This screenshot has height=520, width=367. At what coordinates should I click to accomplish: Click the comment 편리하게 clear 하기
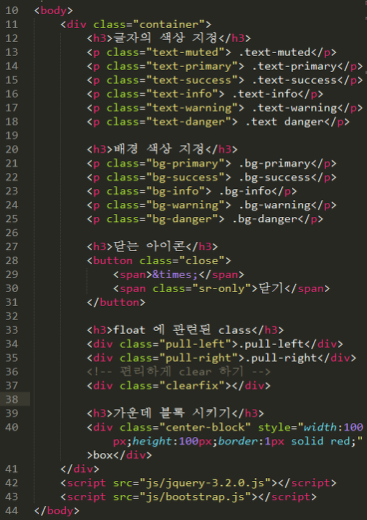pyautogui.click(x=179, y=372)
